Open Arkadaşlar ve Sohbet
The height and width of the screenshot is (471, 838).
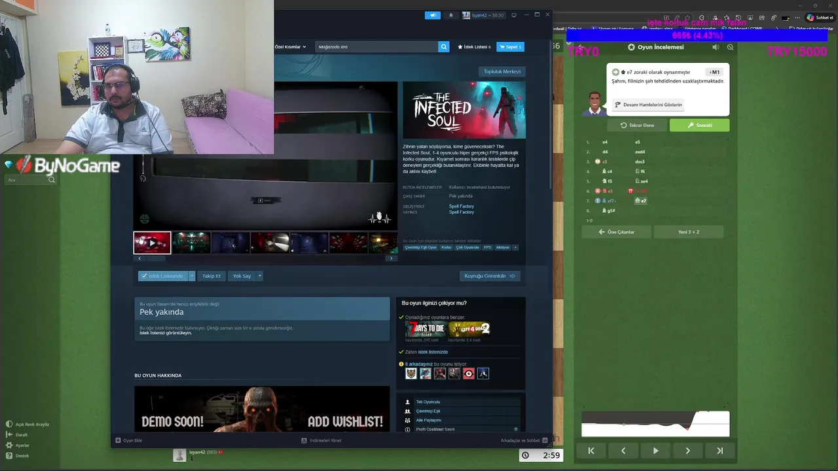(x=524, y=440)
